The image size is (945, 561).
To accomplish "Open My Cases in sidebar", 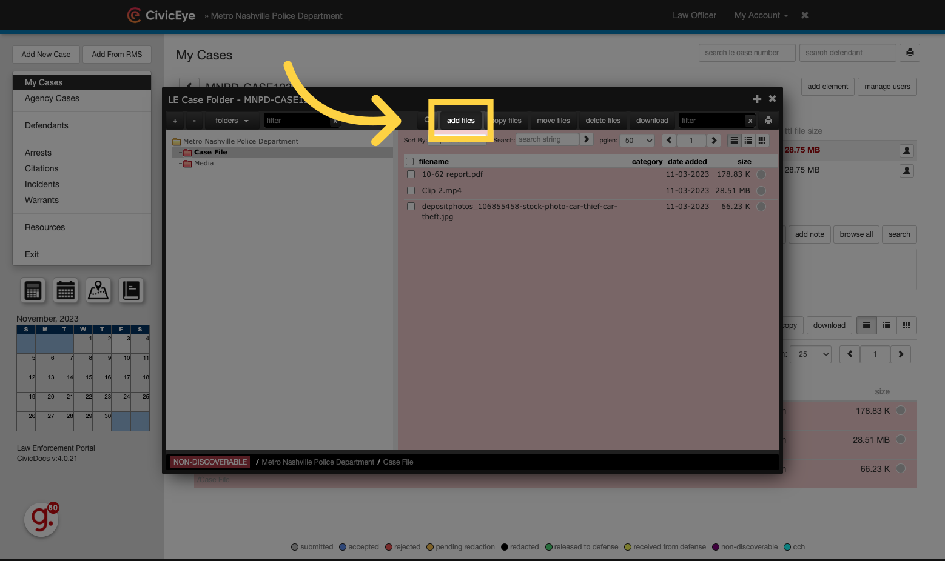I will tap(82, 82).
